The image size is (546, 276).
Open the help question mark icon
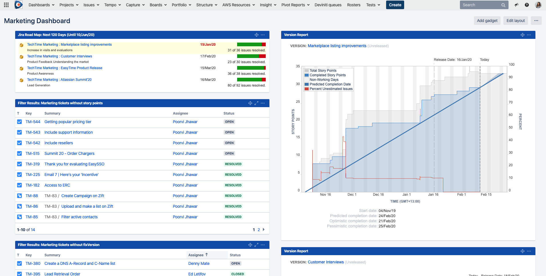[x=527, y=5]
